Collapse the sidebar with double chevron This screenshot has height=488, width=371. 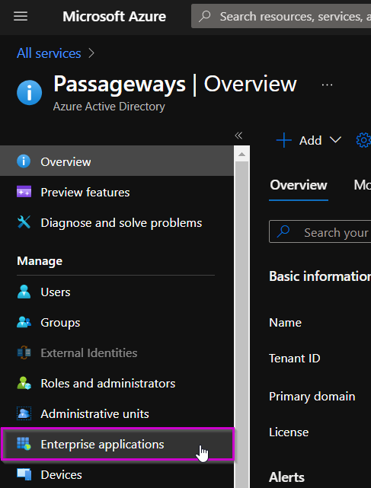pos(238,136)
